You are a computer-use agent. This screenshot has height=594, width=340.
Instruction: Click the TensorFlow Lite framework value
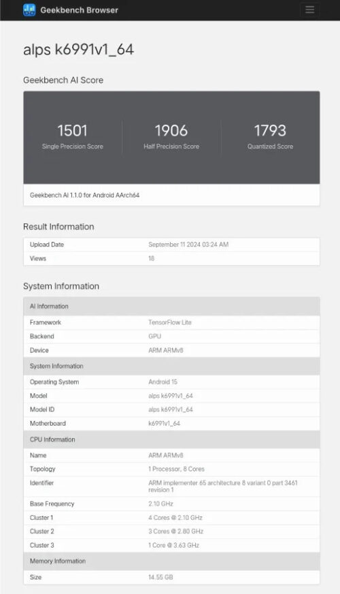point(170,322)
